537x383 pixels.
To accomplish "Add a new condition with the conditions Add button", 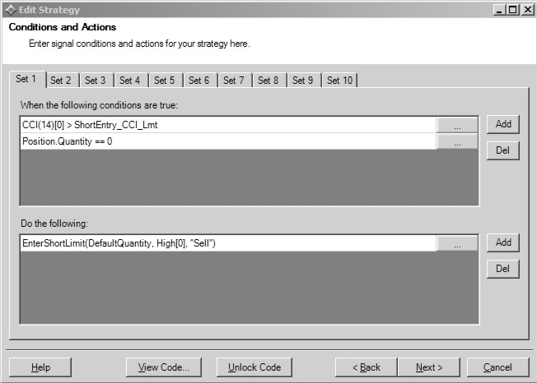I will [503, 124].
